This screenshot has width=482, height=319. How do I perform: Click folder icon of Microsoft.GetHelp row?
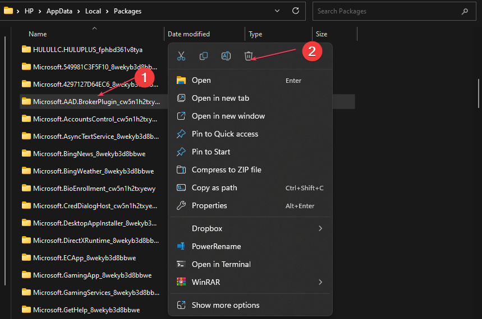[26, 309]
